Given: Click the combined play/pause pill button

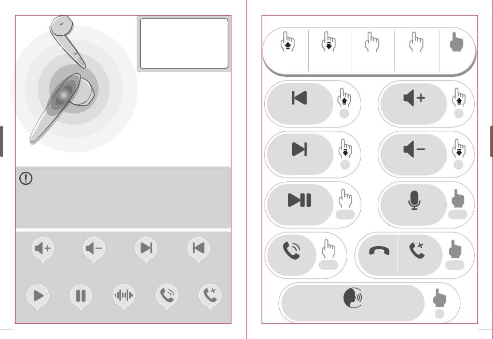Looking at the screenshot, I should coord(300,205).
